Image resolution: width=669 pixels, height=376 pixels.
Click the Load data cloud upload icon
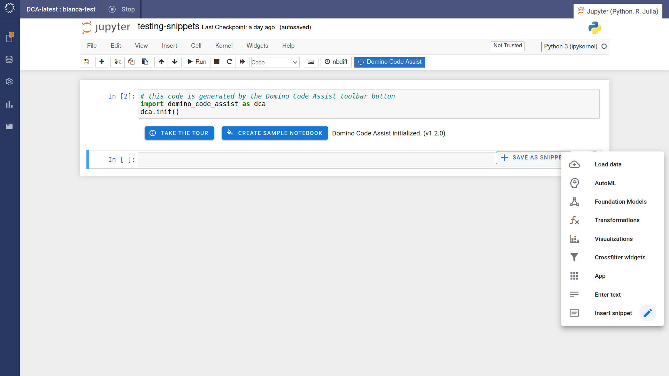pyautogui.click(x=574, y=164)
